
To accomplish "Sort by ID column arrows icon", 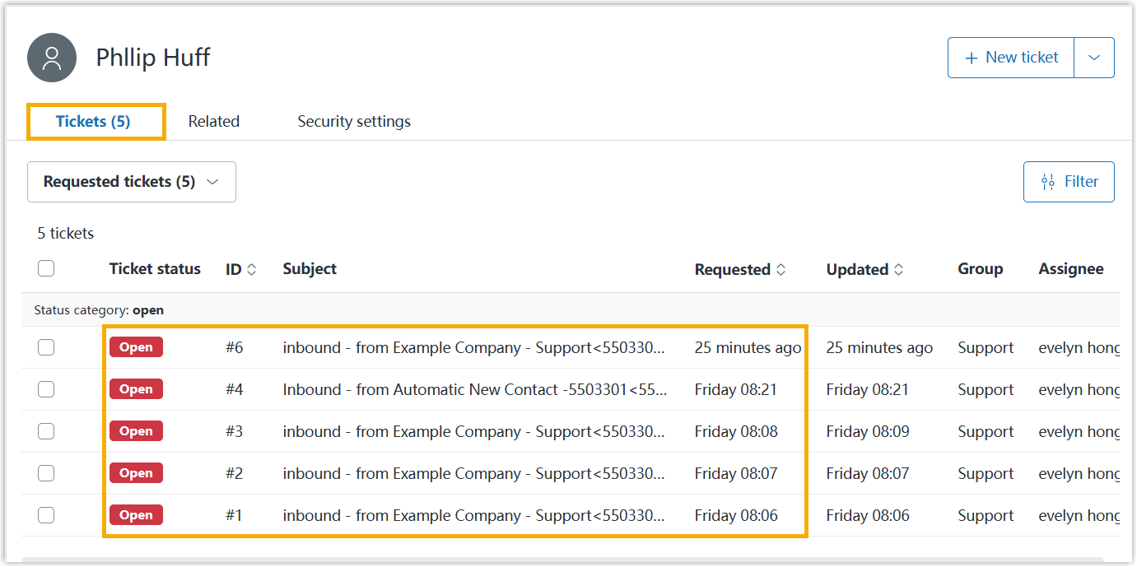I will click(x=252, y=270).
